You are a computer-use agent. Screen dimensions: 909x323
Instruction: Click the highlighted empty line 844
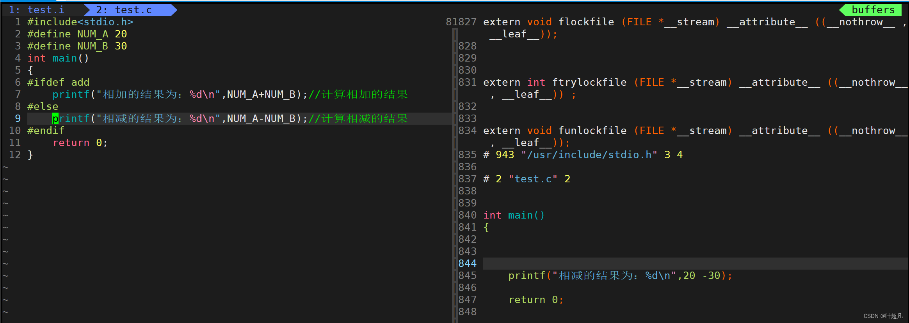695,263
